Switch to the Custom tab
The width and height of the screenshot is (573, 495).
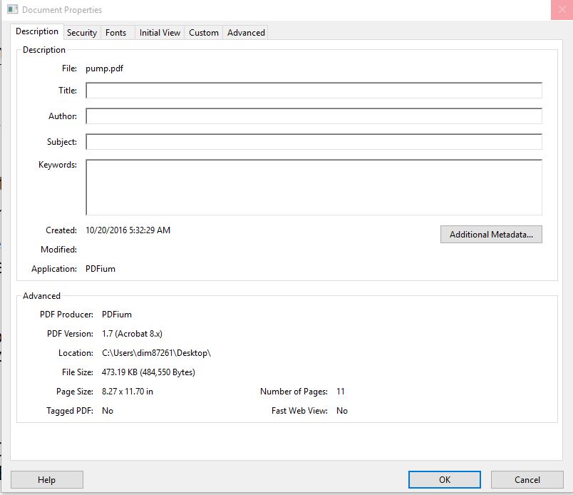click(203, 32)
